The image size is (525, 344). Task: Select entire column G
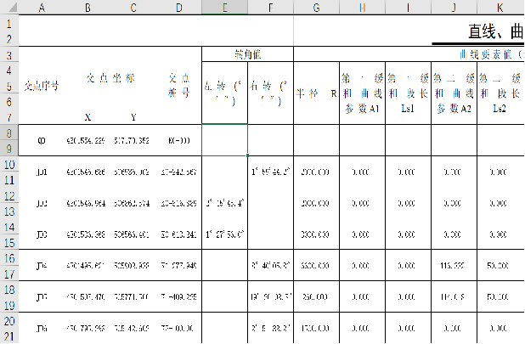coord(316,8)
